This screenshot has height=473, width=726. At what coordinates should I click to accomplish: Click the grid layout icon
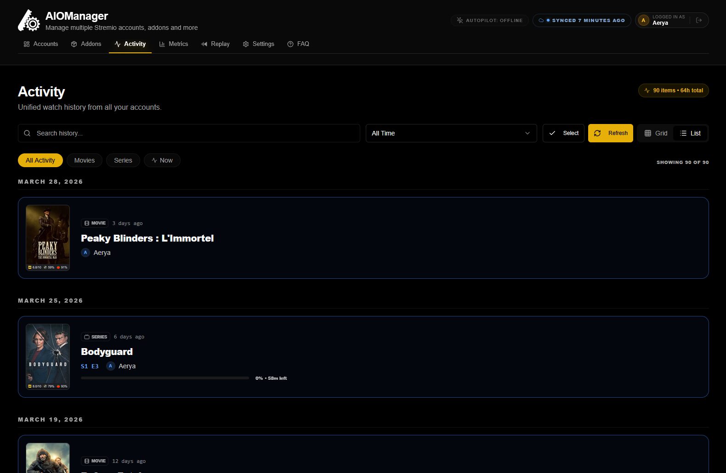[x=648, y=133]
